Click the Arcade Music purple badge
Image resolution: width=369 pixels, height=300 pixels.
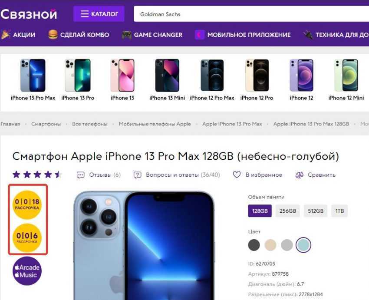tap(27, 271)
